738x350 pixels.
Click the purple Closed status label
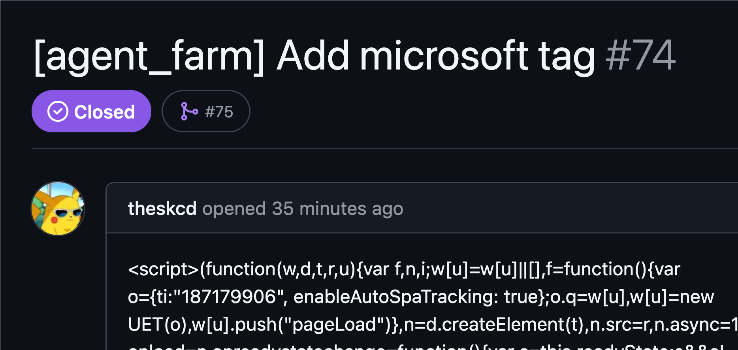pyautogui.click(x=104, y=112)
